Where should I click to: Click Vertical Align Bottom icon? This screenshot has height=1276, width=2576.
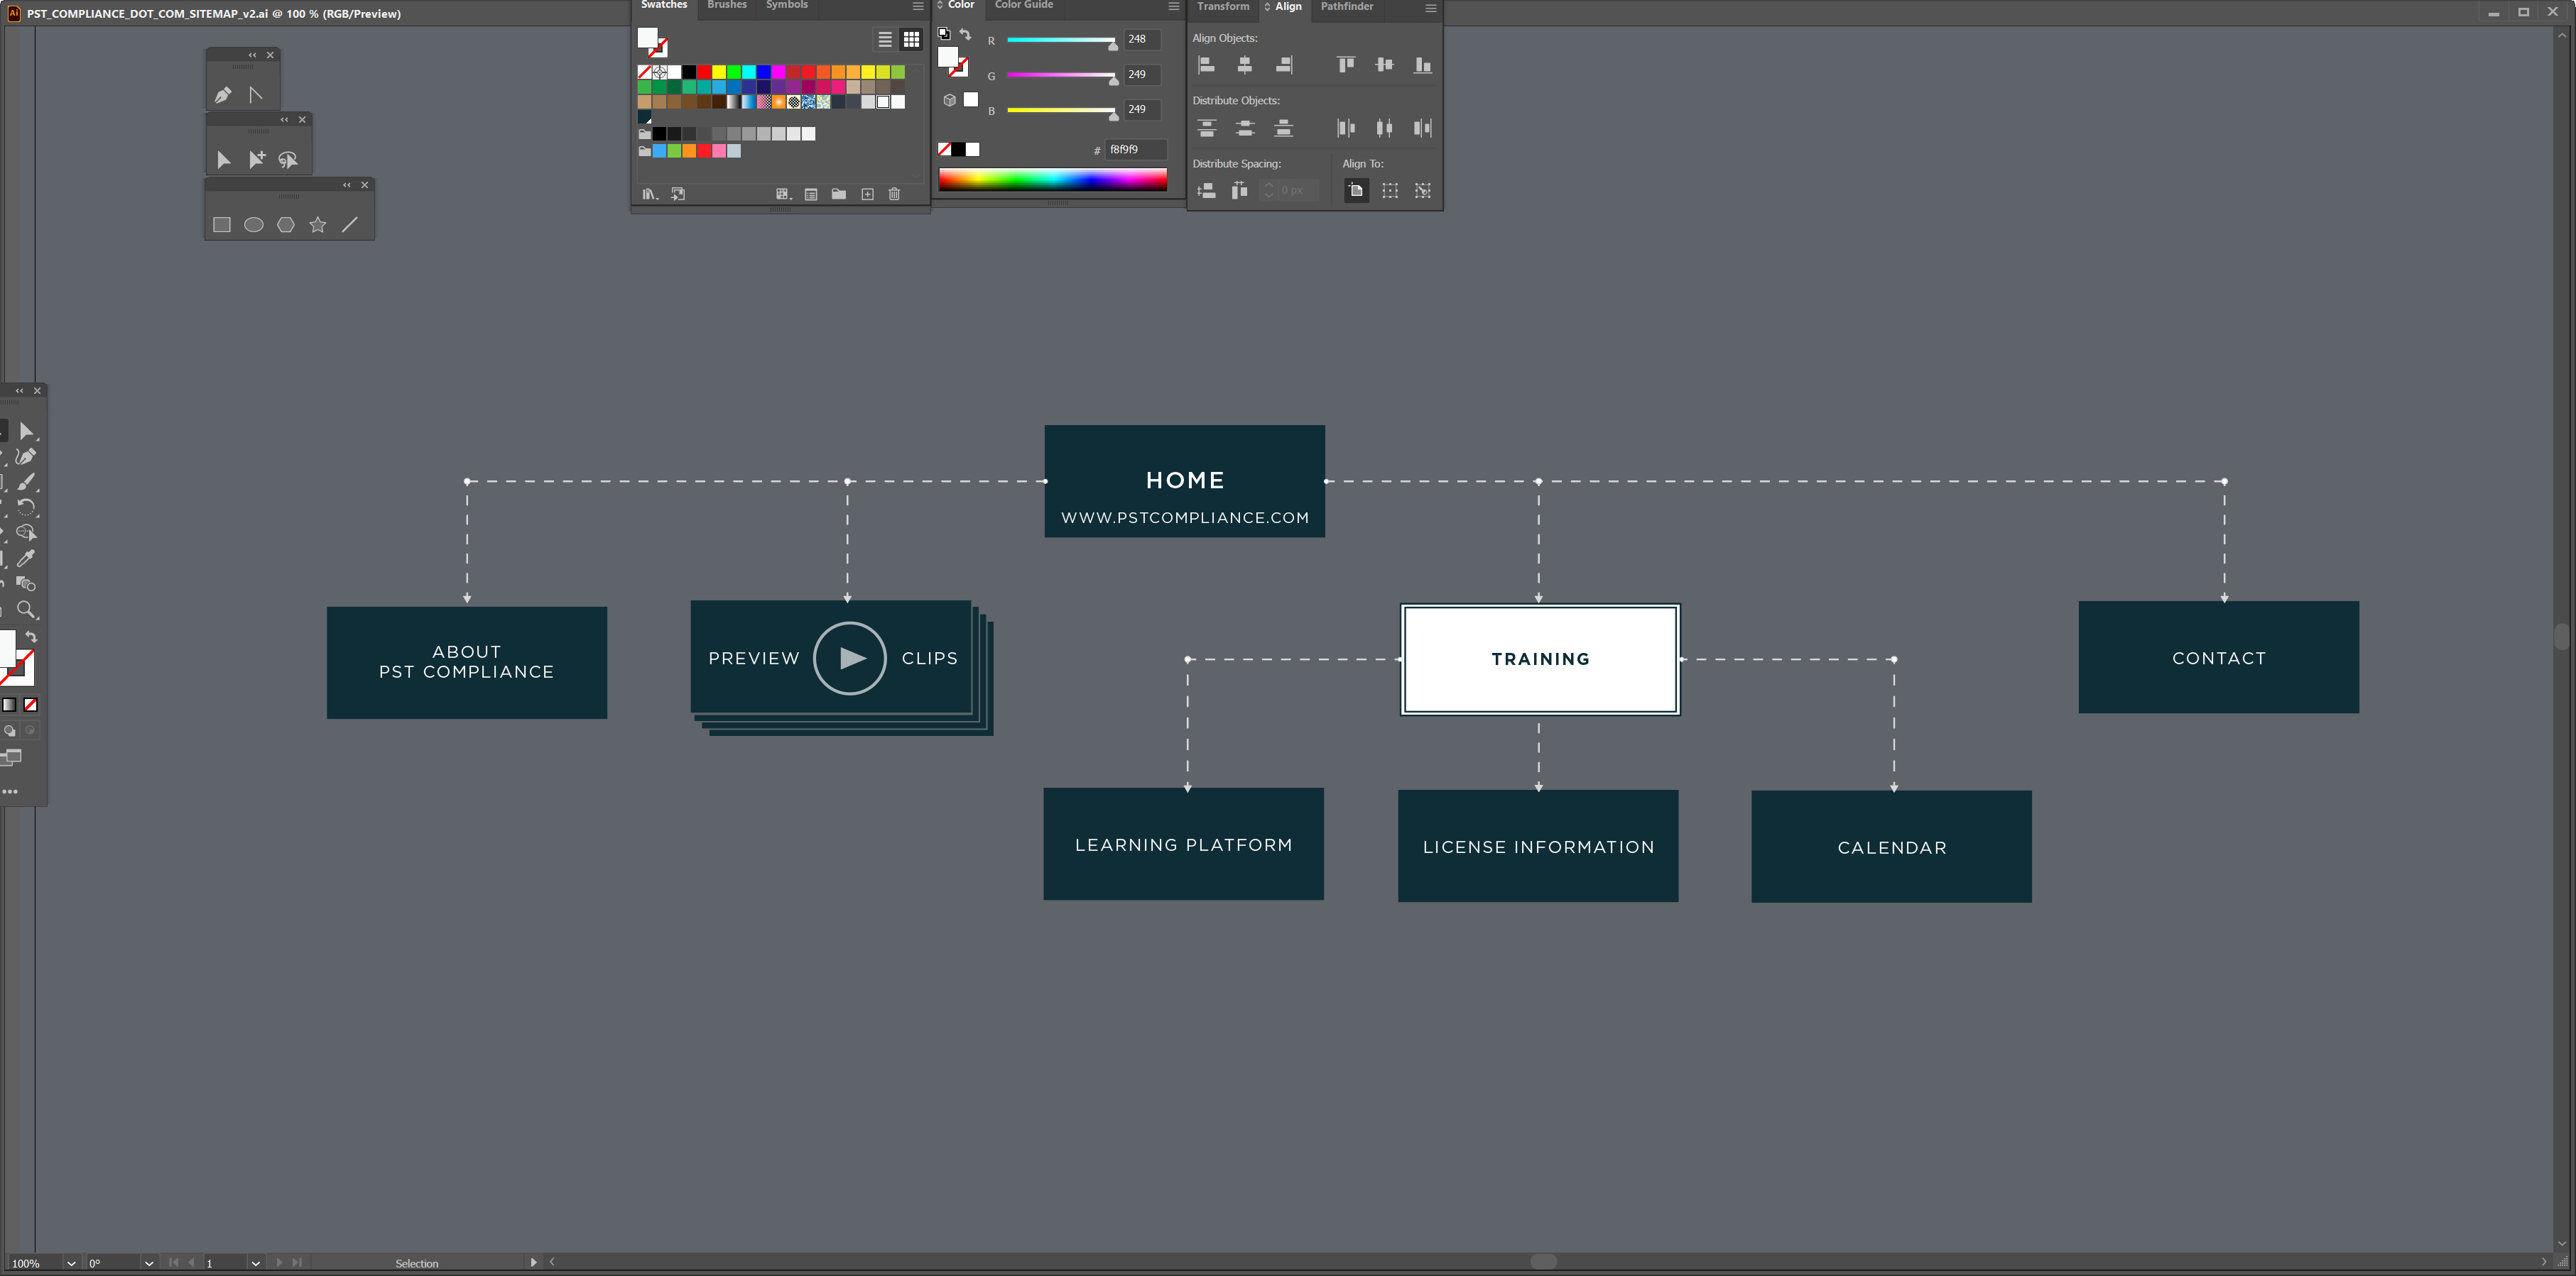pyautogui.click(x=1422, y=65)
